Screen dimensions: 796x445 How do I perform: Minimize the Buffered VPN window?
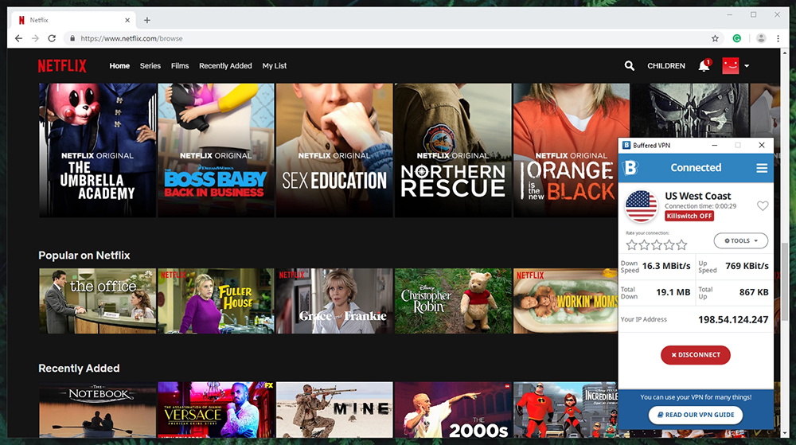tap(714, 146)
